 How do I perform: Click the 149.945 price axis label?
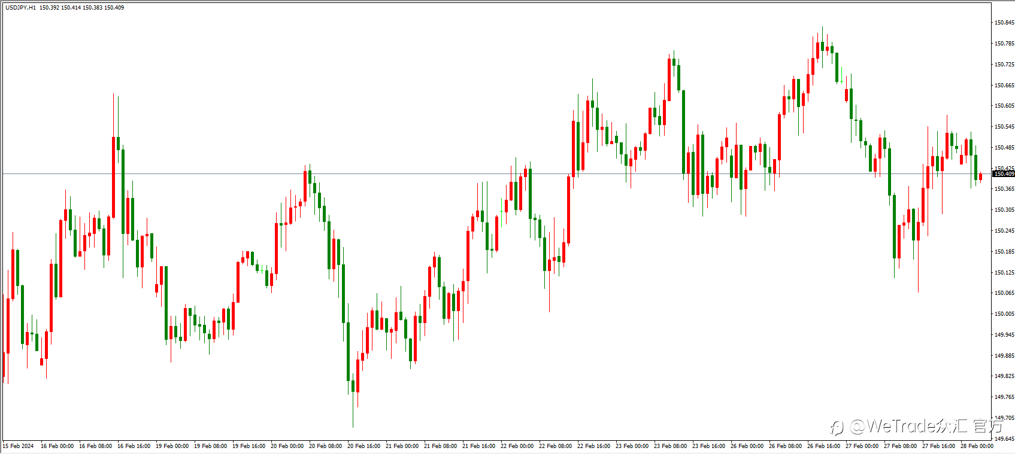(x=1004, y=335)
